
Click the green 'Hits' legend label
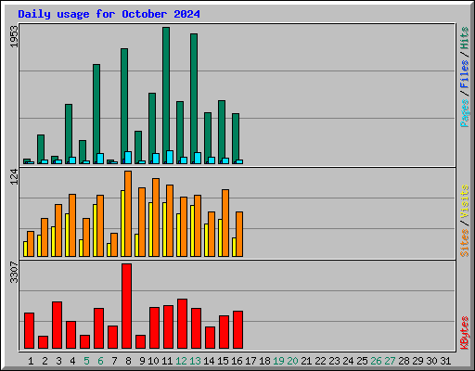(464, 38)
